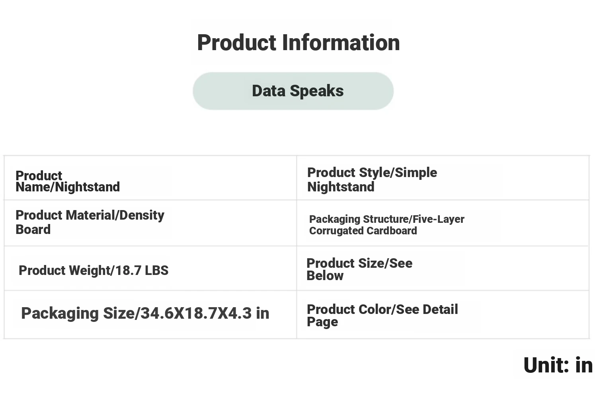Click the word Board in material cell
This screenshot has width=597, height=415.
pyautogui.click(x=33, y=229)
